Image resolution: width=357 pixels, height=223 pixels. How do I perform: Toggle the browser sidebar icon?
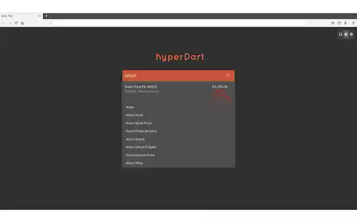339,23
